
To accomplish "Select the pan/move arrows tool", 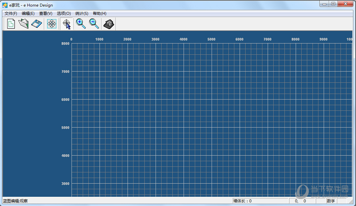I will click(52, 24).
